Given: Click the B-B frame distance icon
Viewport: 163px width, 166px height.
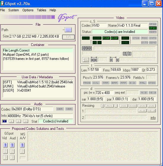Looking at the screenshot, I should [x=94, y=59].
